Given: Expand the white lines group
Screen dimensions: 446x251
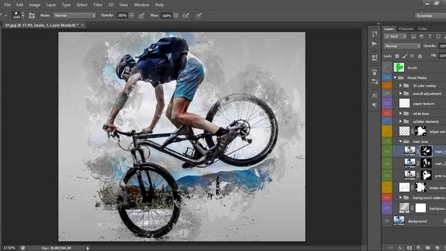Looking at the screenshot, I should coord(401,114).
